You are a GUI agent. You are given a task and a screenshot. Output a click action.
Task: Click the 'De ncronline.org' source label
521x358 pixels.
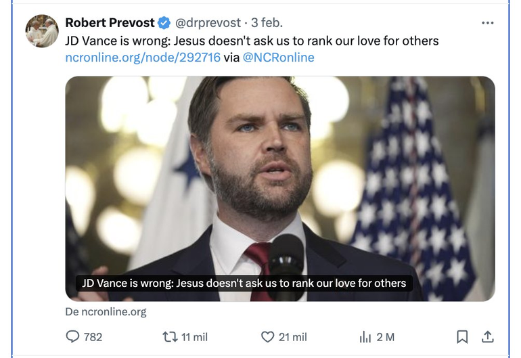click(106, 312)
